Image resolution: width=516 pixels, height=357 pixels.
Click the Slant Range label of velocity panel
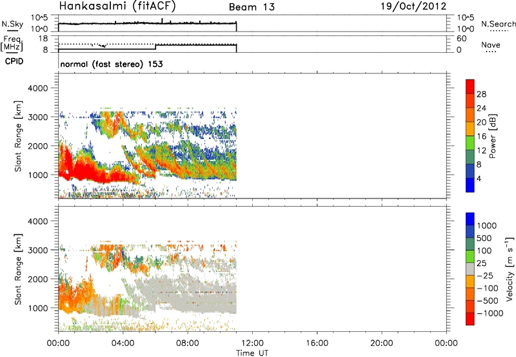coord(18,269)
